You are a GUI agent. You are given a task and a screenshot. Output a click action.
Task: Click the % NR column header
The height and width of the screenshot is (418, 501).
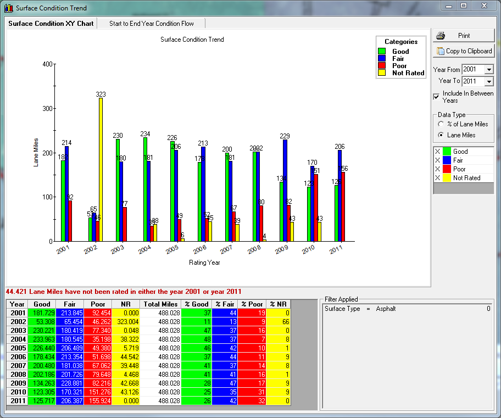(x=279, y=304)
